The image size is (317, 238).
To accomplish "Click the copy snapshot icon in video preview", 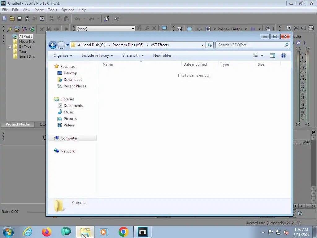I will (268, 29).
